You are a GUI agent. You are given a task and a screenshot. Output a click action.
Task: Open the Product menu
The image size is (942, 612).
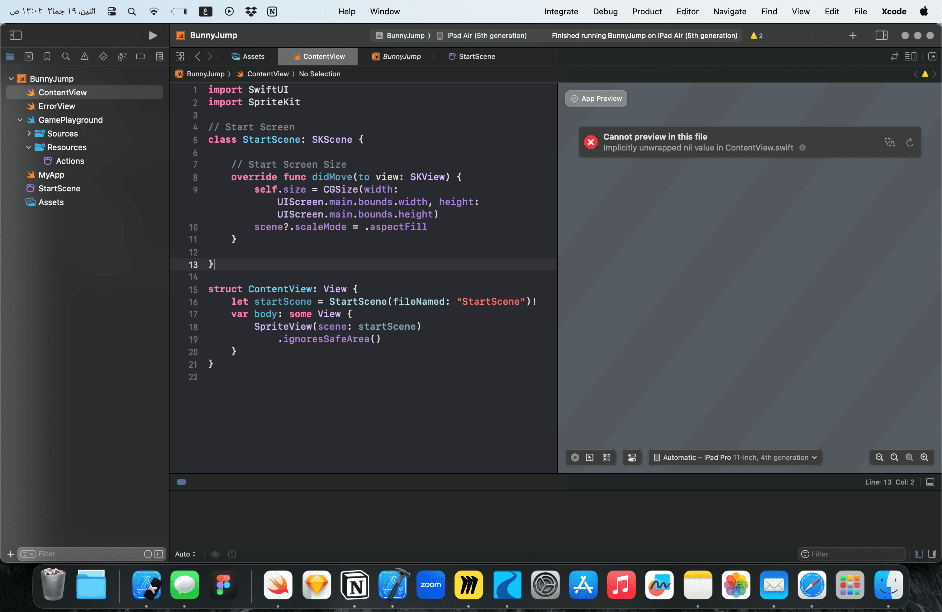tap(647, 12)
